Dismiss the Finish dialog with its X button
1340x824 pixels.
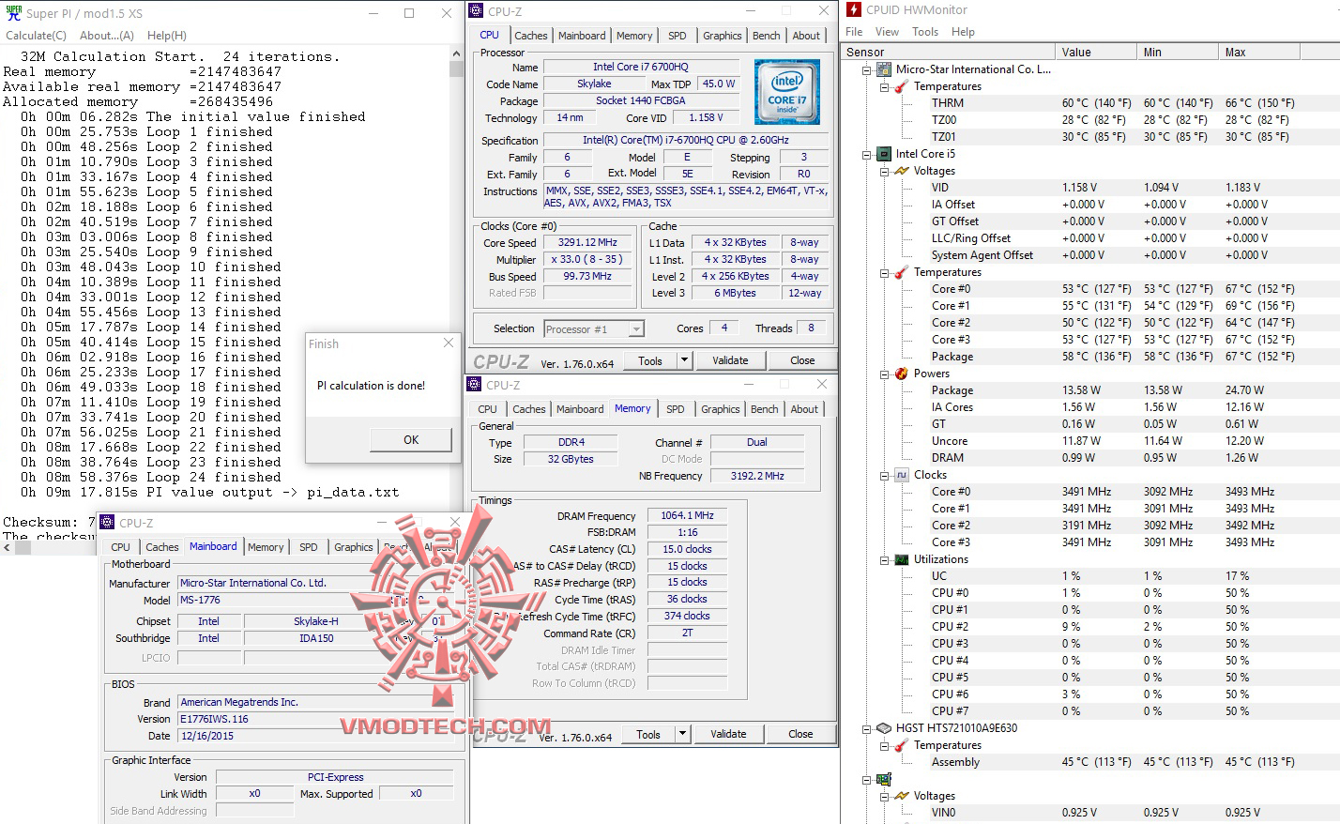pos(449,343)
